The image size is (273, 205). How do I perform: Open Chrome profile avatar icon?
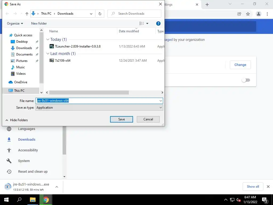tap(259, 14)
